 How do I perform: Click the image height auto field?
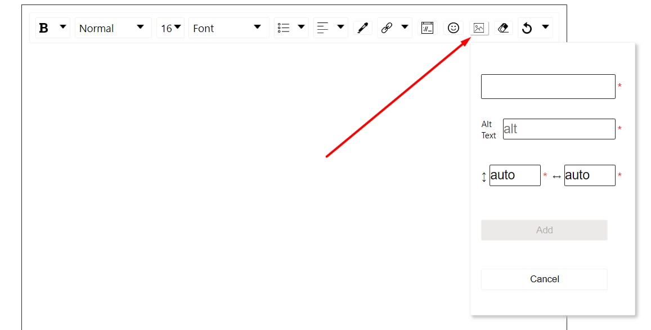(x=515, y=175)
